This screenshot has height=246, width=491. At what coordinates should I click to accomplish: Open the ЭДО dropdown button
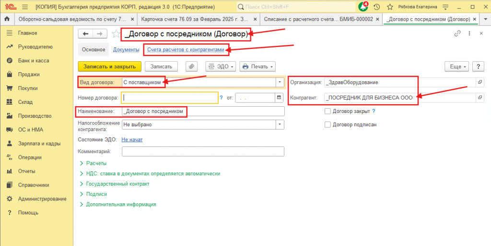point(221,66)
